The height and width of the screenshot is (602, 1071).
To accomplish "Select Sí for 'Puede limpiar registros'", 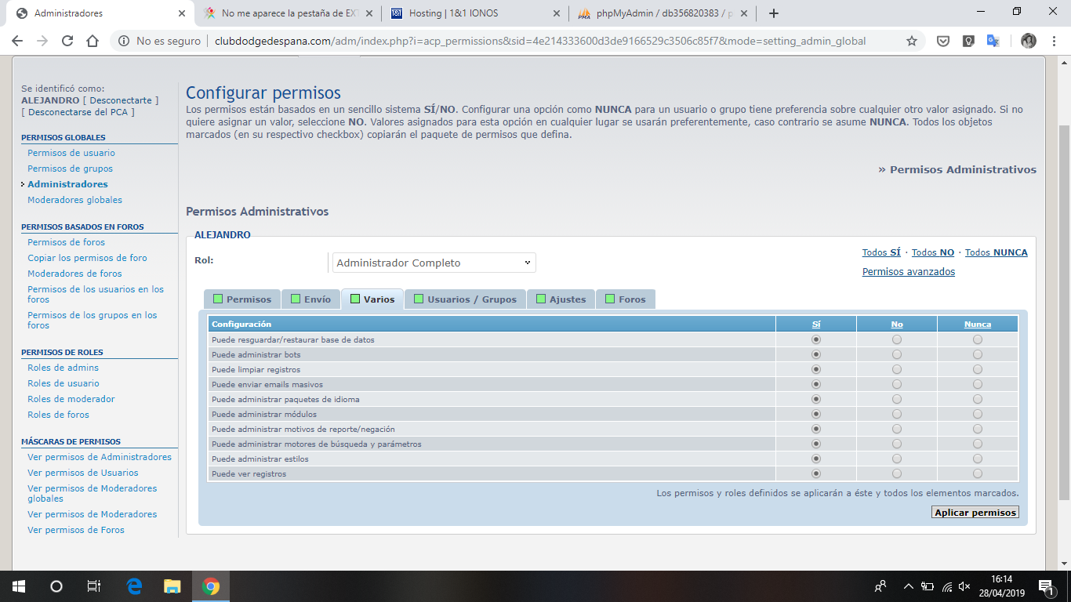I will click(816, 369).
